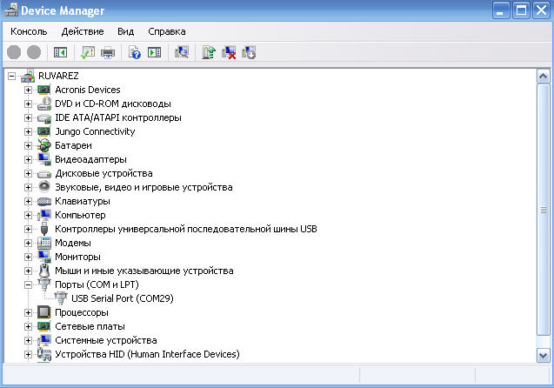
Task: Select USB Serial Port (COM29) device
Action: pos(122,298)
